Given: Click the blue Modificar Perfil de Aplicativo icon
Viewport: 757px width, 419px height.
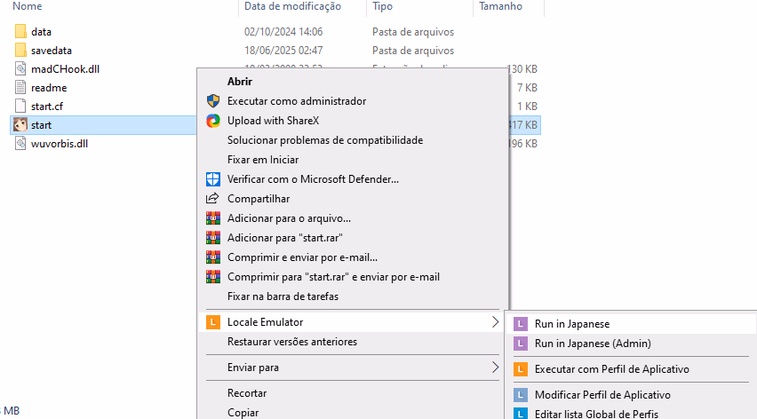Looking at the screenshot, I should 520,395.
